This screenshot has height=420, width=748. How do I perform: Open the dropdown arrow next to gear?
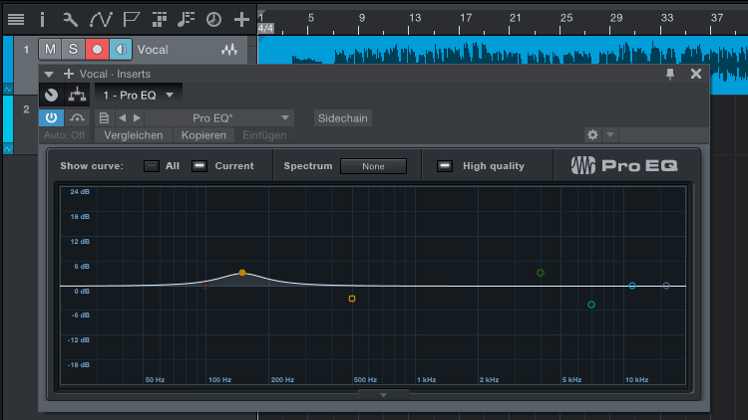point(610,134)
